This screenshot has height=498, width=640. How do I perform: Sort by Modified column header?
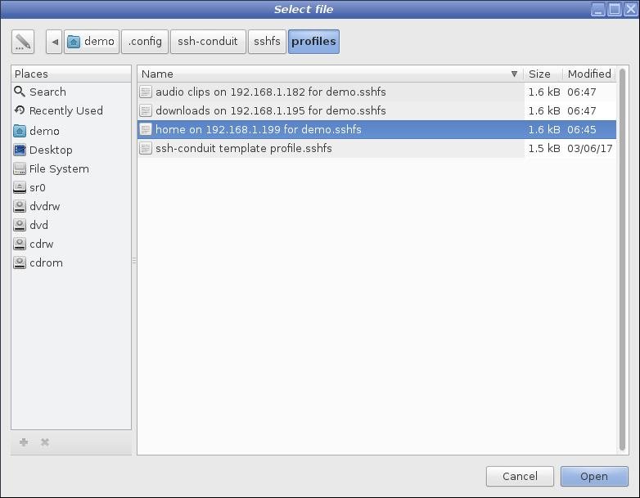click(590, 74)
